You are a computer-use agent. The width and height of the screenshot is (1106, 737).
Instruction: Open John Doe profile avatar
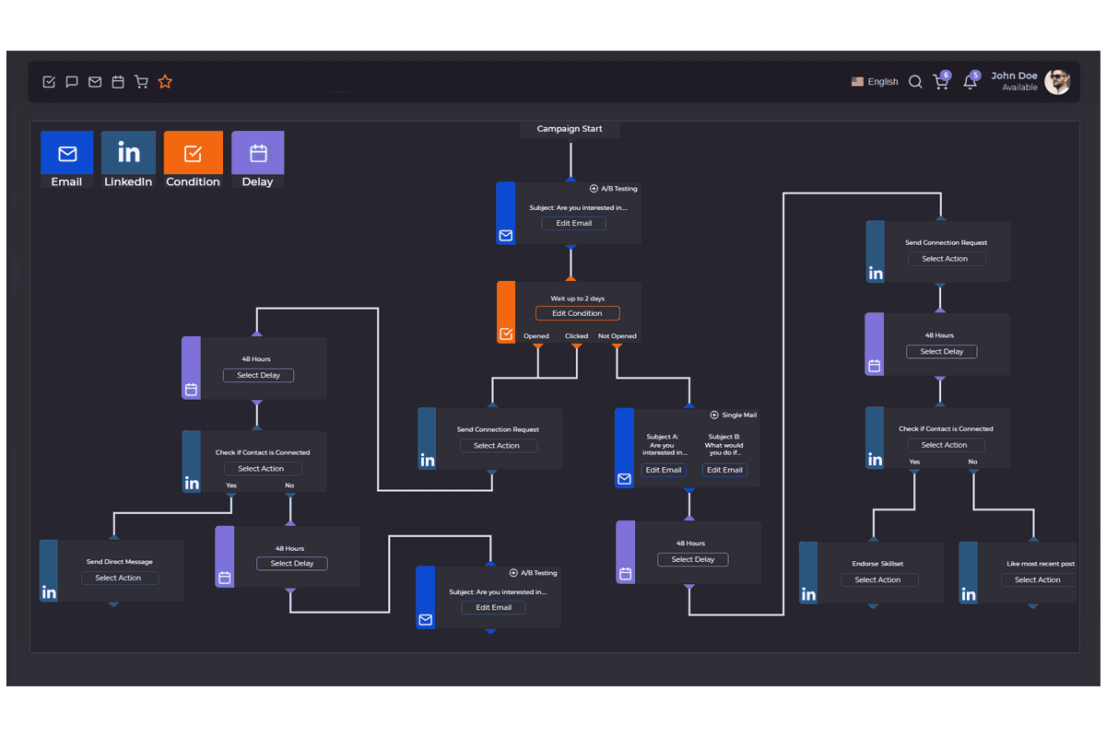coord(1057,82)
